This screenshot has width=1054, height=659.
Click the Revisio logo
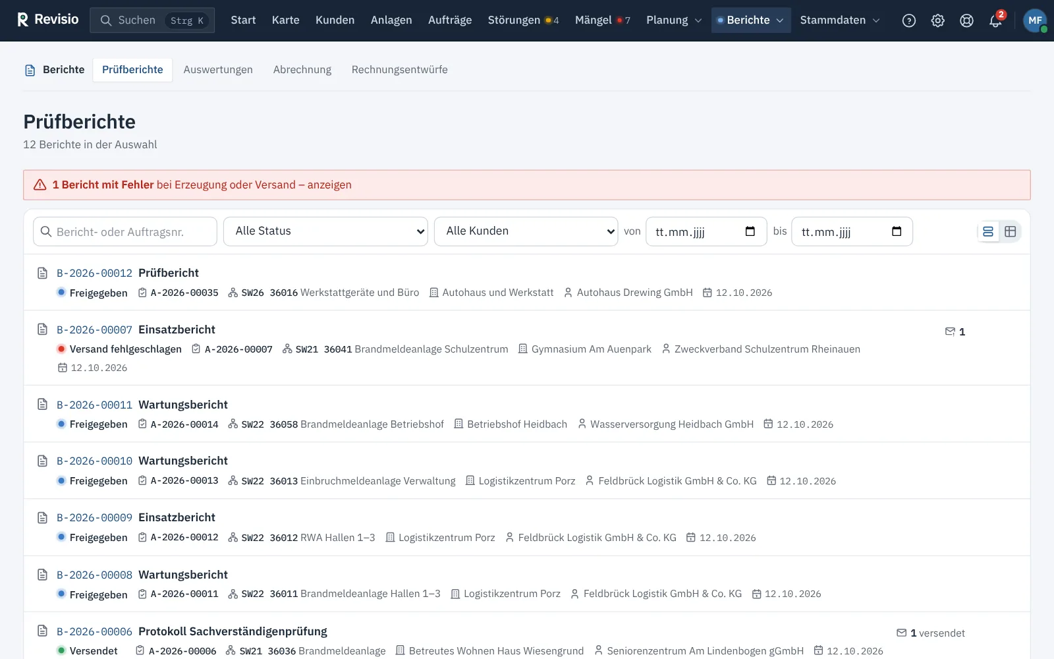(x=48, y=20)
